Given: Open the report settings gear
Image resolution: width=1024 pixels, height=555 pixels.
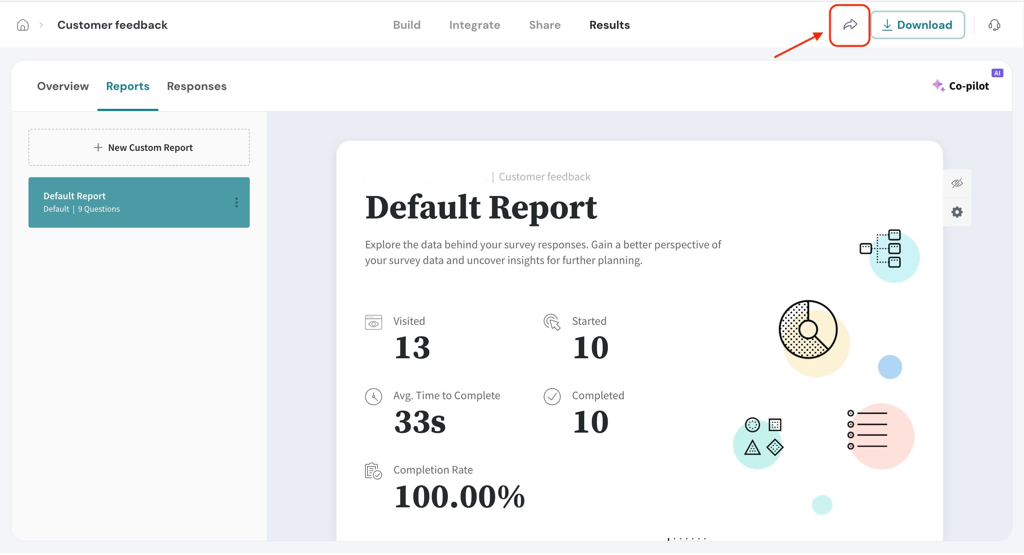Looking at the screenshot, I should [x=956, y=212].
